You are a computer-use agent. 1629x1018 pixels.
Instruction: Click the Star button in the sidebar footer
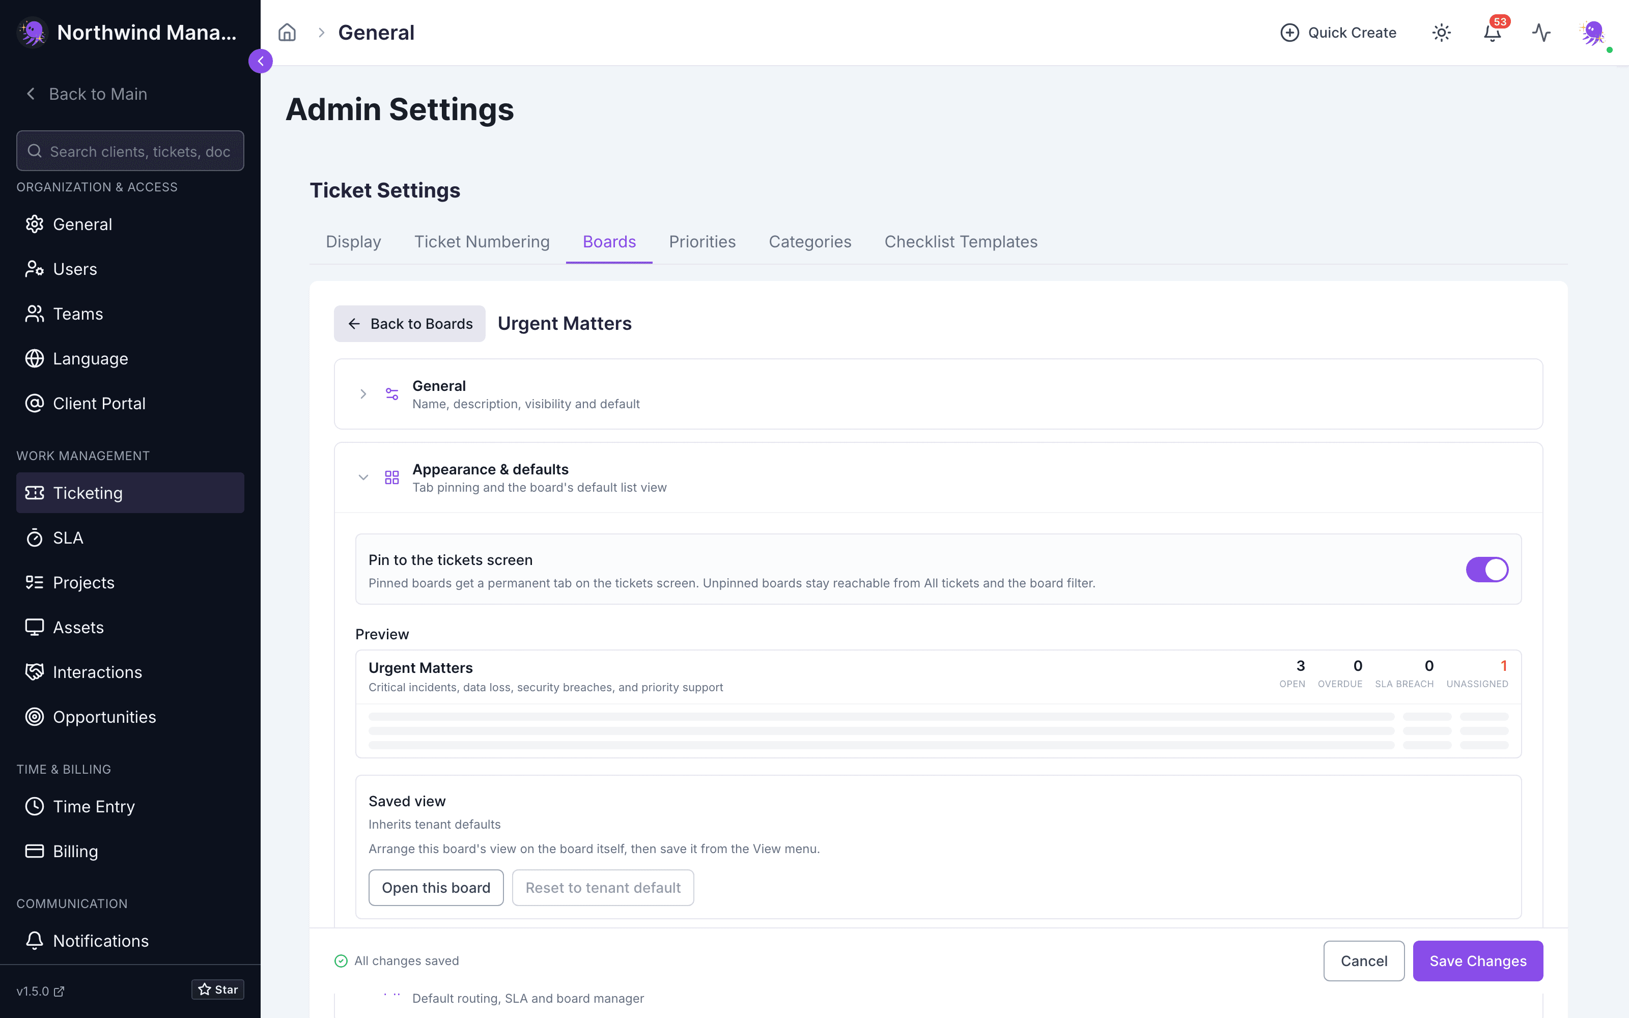click(217, 989)
